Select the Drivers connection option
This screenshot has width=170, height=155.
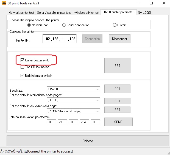[x=115, y=25]
